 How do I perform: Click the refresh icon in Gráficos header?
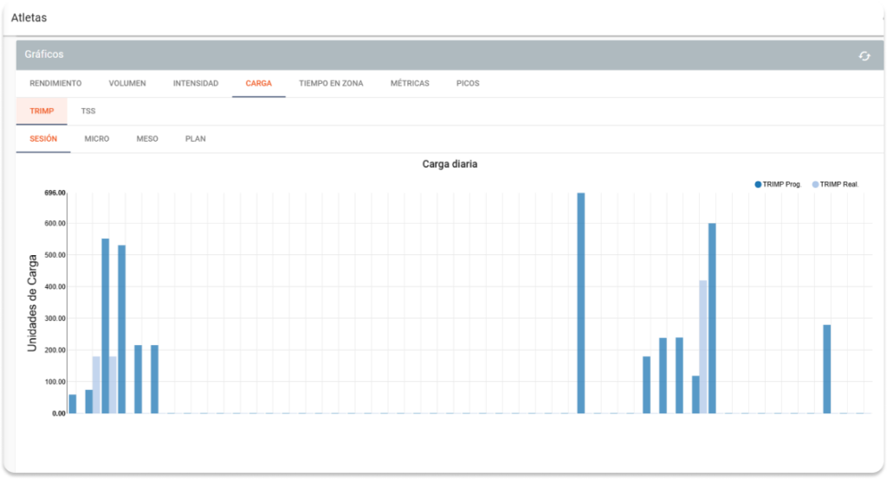click(864, 55)
